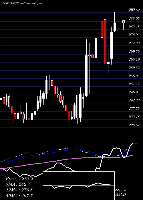Click the 'Price : 287.2' readout
Screen dimensions: 143x200
[x=19, y=179]
